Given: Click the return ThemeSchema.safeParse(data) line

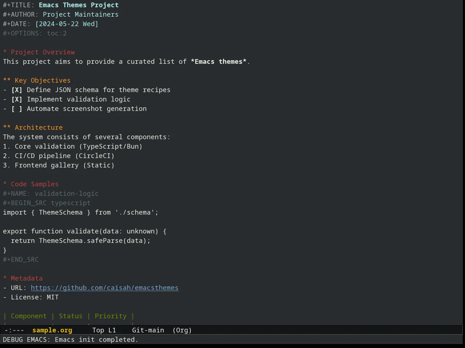Looking at the screenshot, I should 81,241.
